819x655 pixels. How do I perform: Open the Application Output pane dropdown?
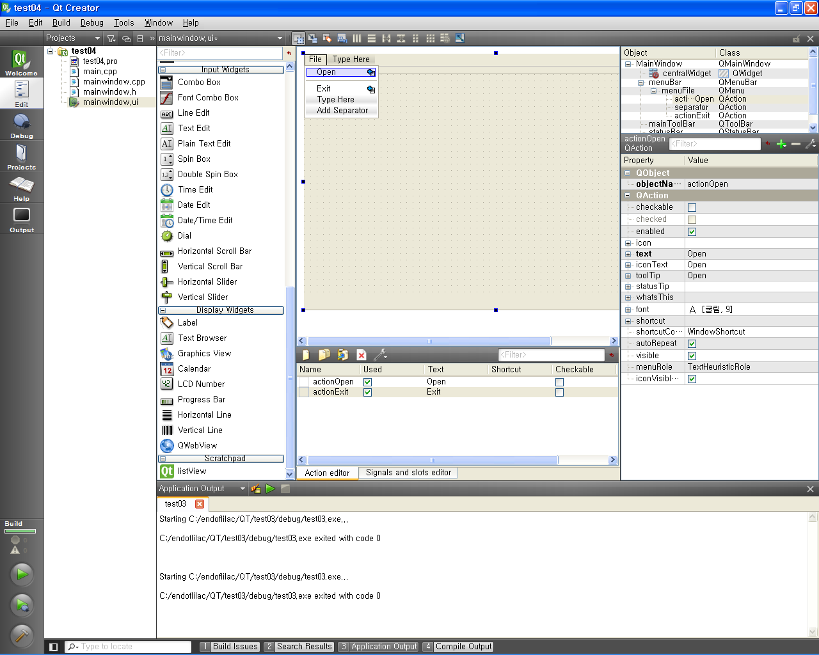click(243, 489)
